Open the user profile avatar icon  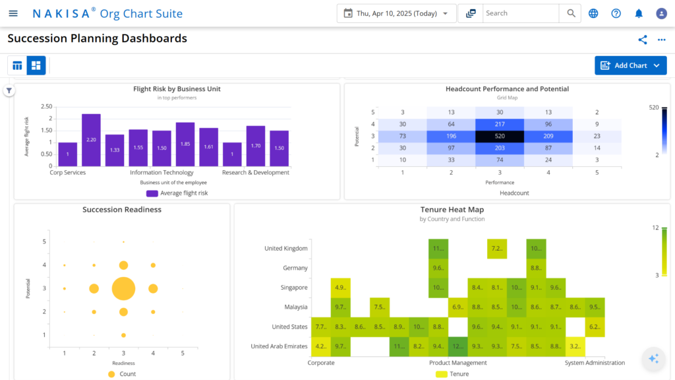pos(661,13)
